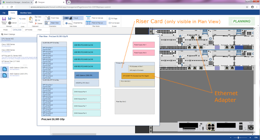Select the CPU Socket 462 catalog
Image resolution: width=260 pixels, height=140 pixels.
click(x=19, y=39)
